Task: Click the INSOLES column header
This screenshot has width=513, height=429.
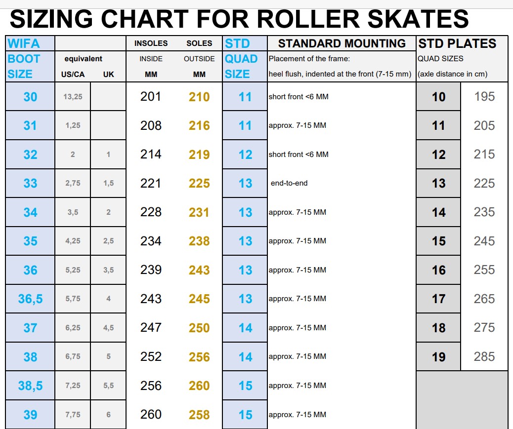Action: (x=151, y=43)
